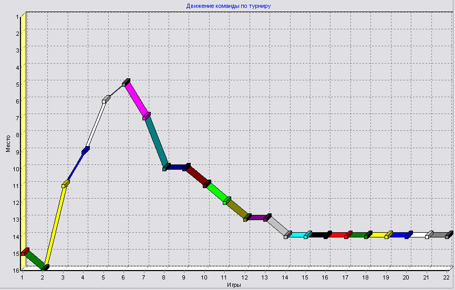455x290 pixels.
Task: Click the red data marker at game 1
Action: click(x=25, y=252)
